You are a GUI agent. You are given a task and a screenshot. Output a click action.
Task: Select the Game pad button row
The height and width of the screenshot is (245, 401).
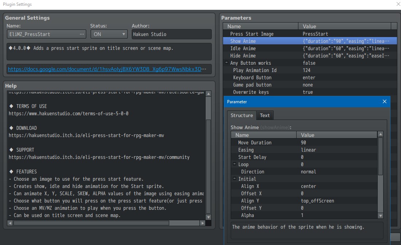[310, 85]
